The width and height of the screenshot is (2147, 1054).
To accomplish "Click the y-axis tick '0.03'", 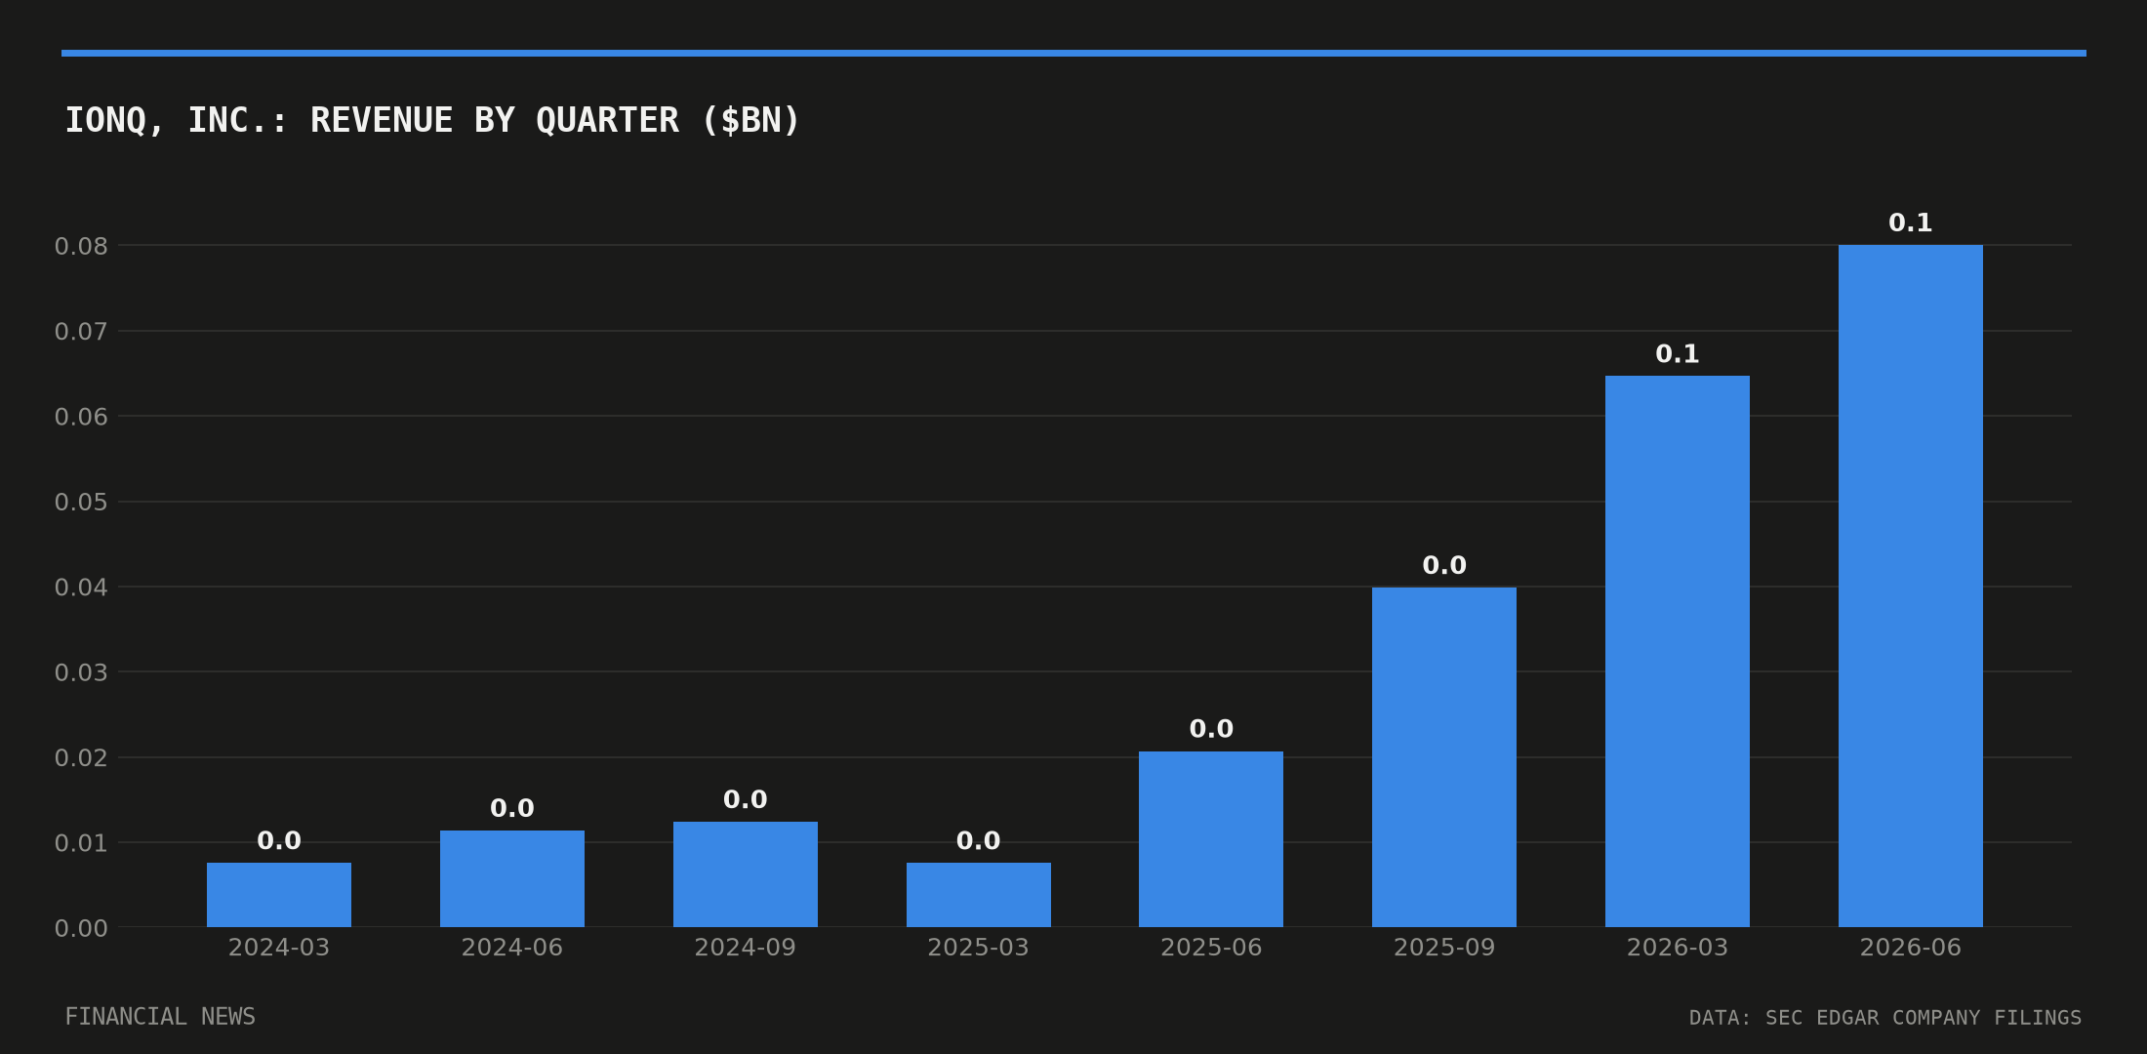I will 81,672.
